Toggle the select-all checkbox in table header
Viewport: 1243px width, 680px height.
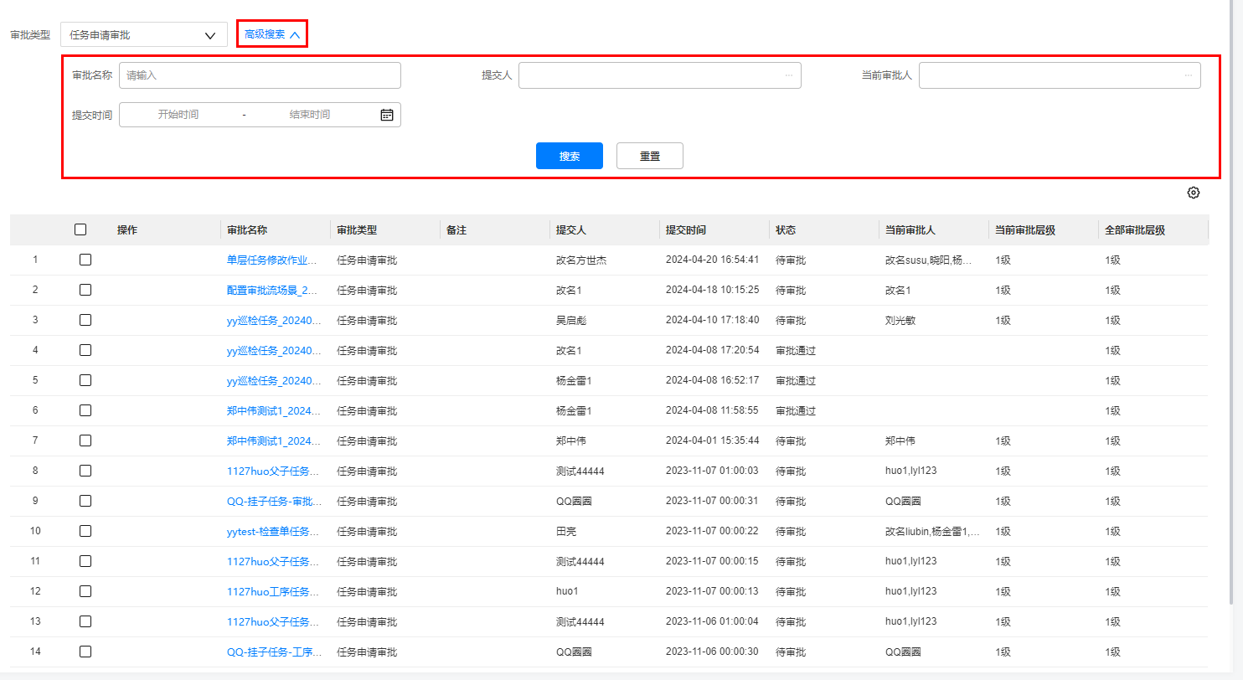coord(80,229)
